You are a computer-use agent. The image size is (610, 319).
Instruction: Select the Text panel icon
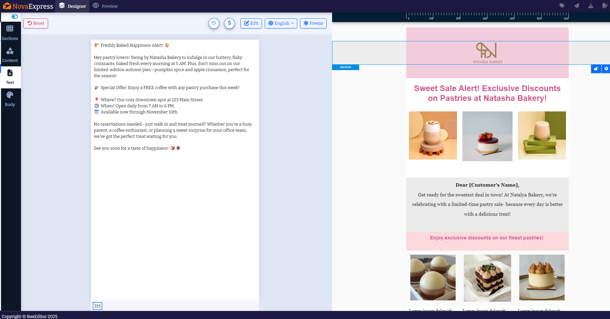pos(10,77)
